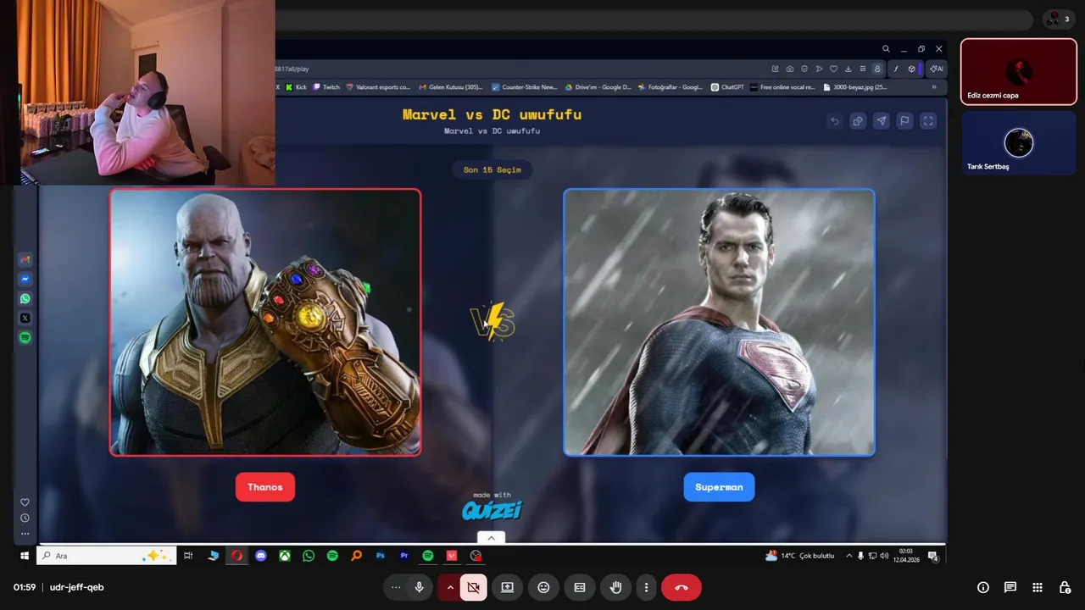Open 3000-beyaz.jpg bookmark

coord(855,86)
